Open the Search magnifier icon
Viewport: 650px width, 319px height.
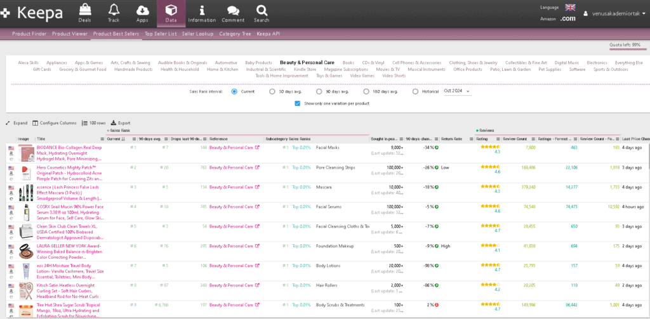[x=262, y=10]
